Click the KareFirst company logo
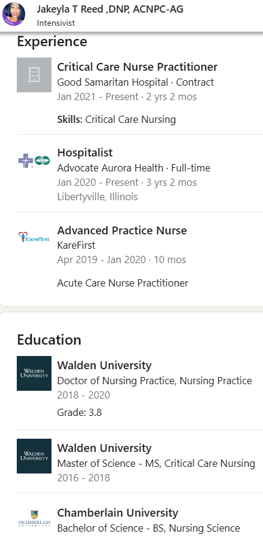The width and height of the screenshot is (263, 540). point(34,237)
